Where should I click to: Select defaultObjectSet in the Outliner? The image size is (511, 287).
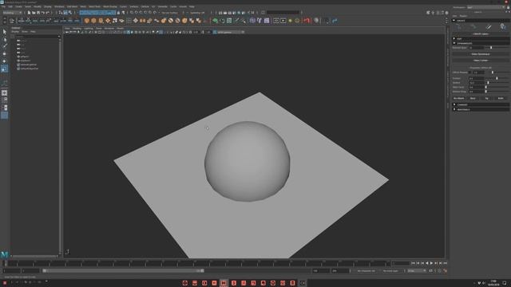coord(28,69)
